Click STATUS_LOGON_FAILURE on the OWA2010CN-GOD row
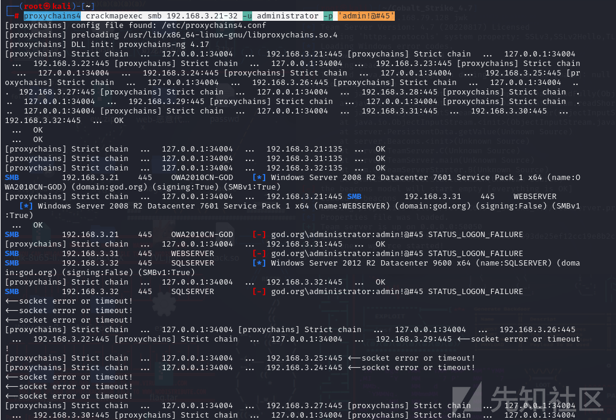 [476, 234]
